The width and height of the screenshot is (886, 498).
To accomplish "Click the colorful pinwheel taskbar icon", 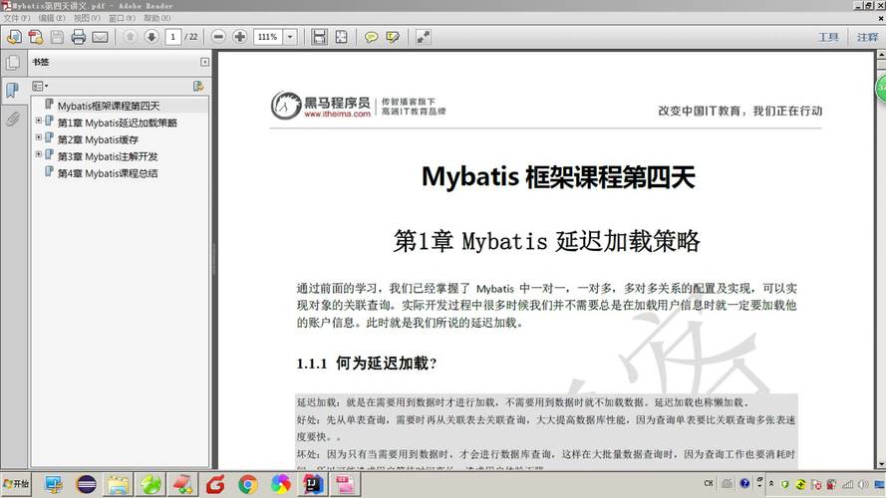I will coord(280,484).
